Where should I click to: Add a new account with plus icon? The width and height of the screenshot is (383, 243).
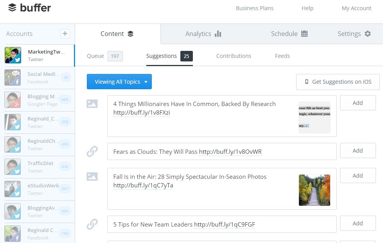(65, 34)
